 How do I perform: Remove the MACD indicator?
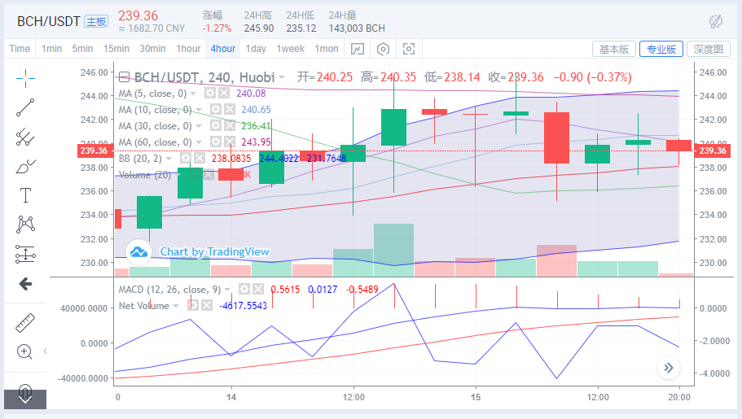[258, 289]
